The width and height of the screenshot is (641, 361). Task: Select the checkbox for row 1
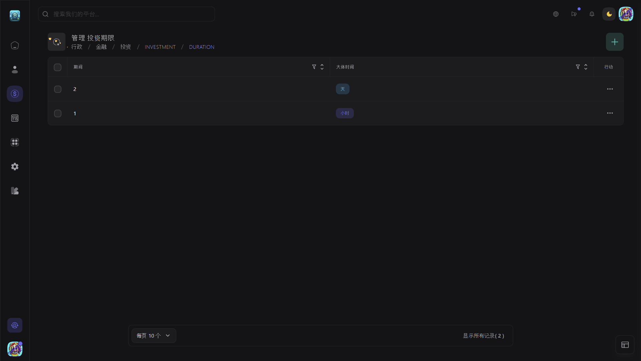58,114
